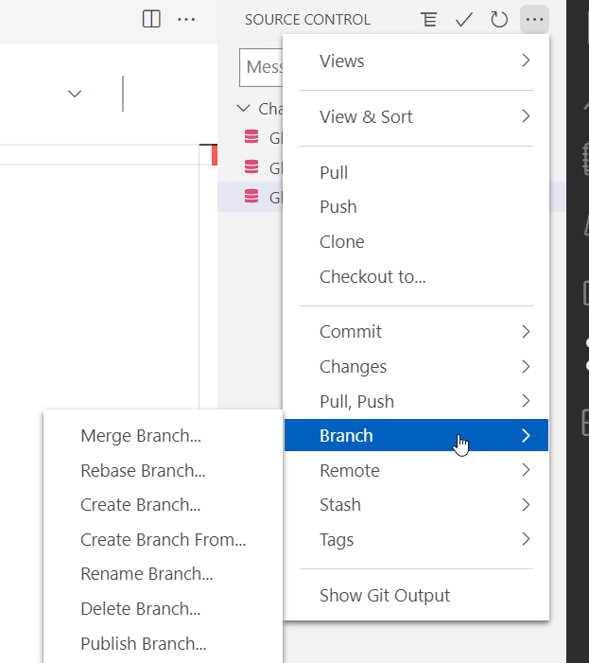Choose Create Branch From... option
This screenshot has width=589, height=663.
[163, 540]
